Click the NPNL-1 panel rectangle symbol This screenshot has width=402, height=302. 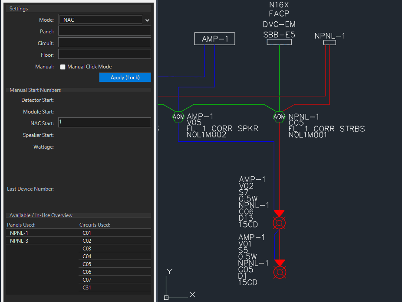(x=330, y=42)
